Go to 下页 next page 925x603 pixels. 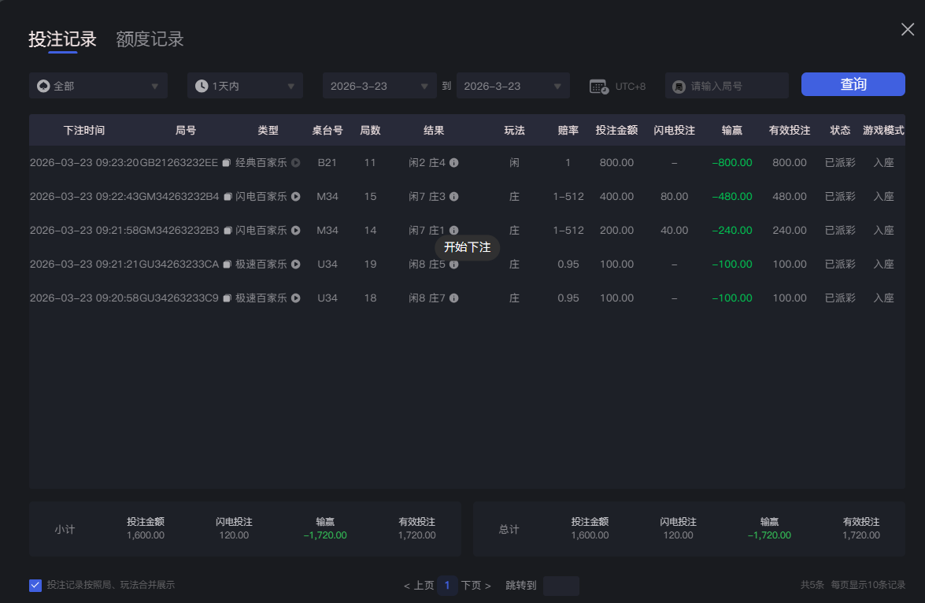(471, 585)
